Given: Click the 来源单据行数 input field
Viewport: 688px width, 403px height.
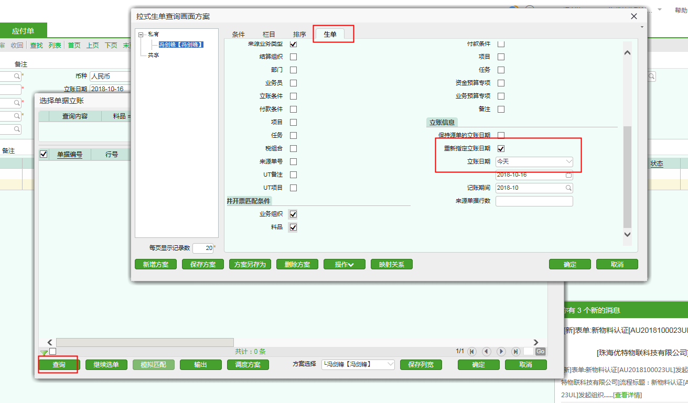Looking at the screenshot, I should [x=534, y=201].
